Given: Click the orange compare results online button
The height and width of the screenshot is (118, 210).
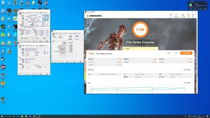Looking at the screenshot, I should point(186,53).
